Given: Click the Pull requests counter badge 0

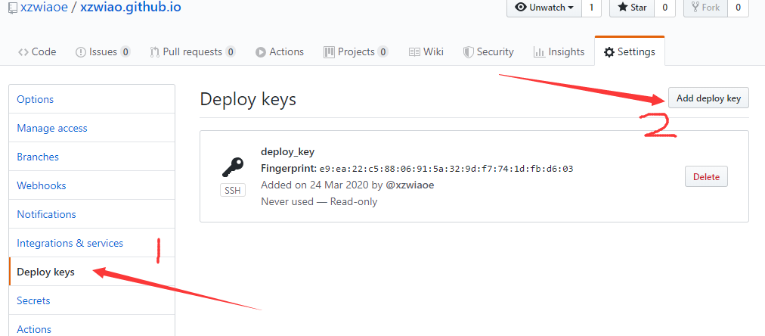Looking at the screenshot, I should (x=231, y=51).
